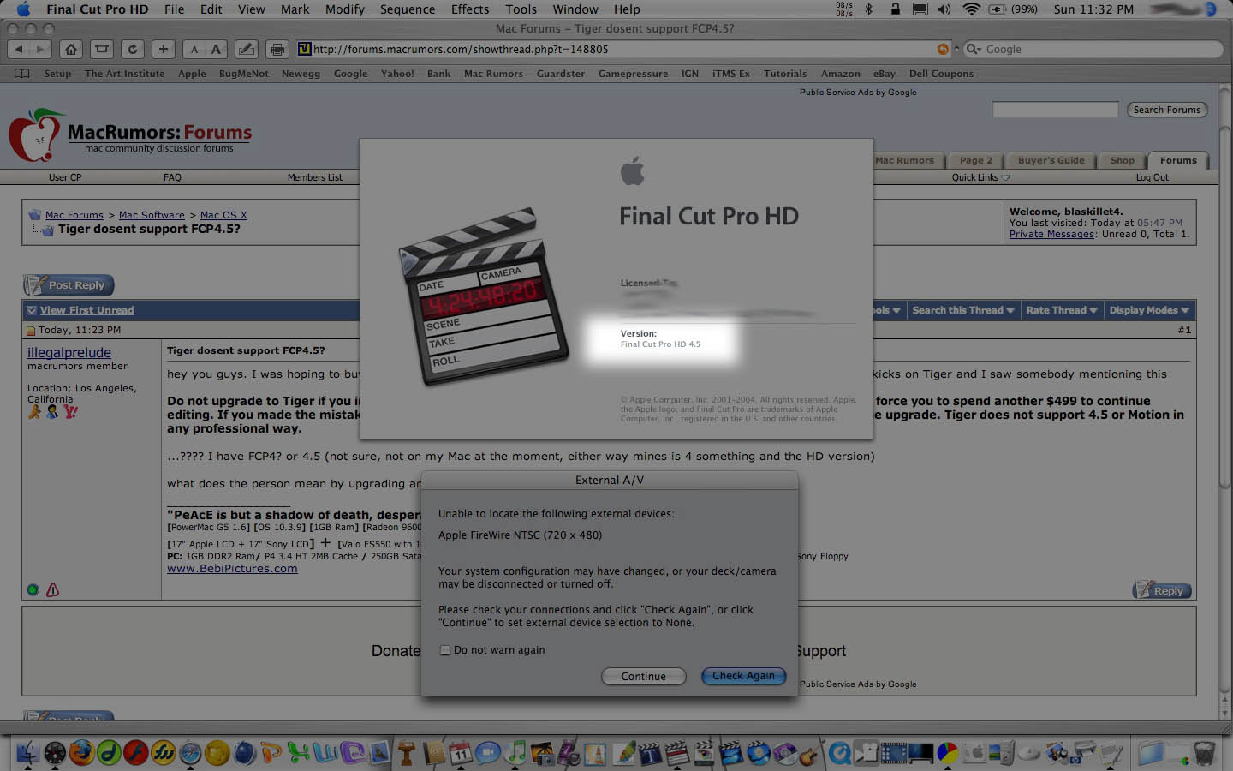Screen dimensions: 1233x771
Task: Click the Reply button at post bottom
Action: point(1161,590)
